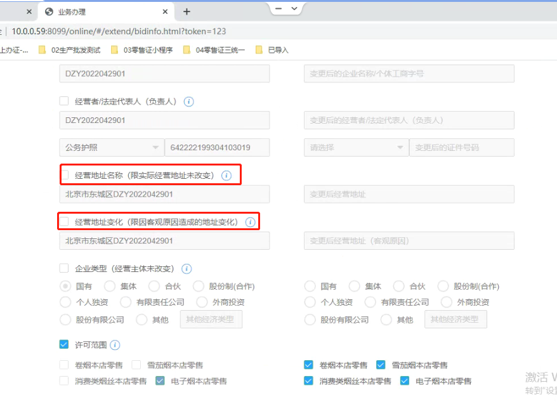Image resolution: width=557 pixels, height=402 pixels.
Task: Select right-side 股份有限公司 radio button
Action: (x=310, y=320)
